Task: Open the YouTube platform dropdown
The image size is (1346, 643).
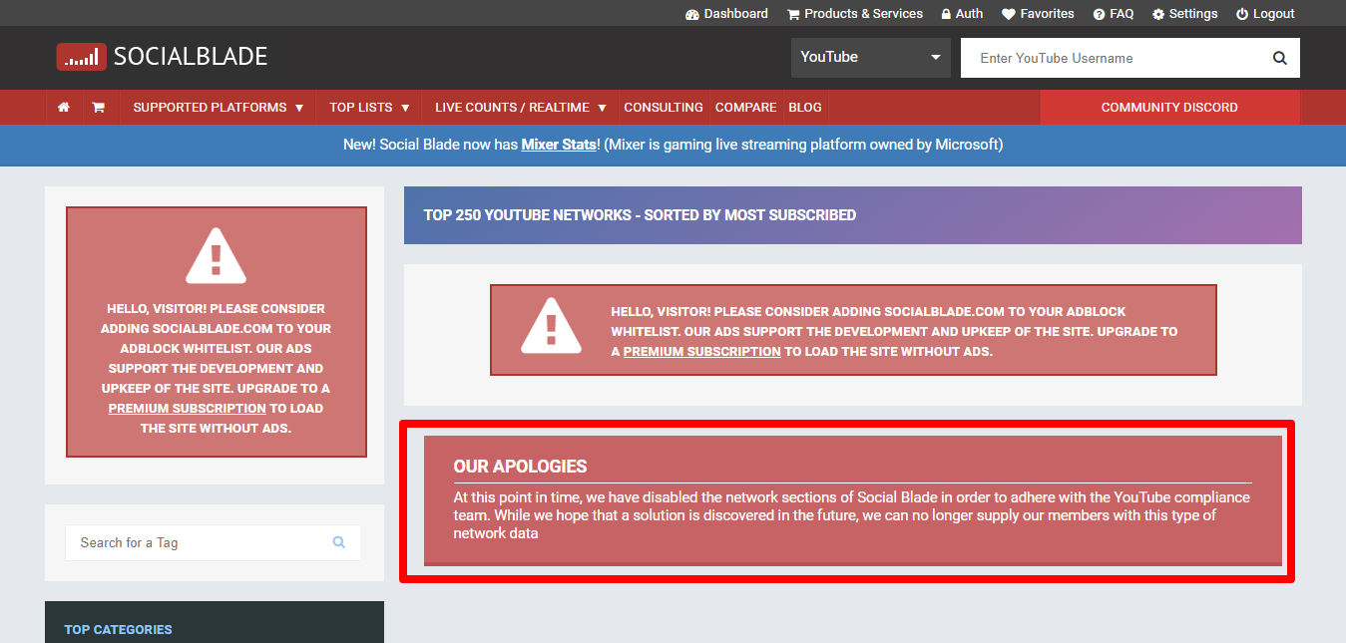Action: [x=871, y=58]
